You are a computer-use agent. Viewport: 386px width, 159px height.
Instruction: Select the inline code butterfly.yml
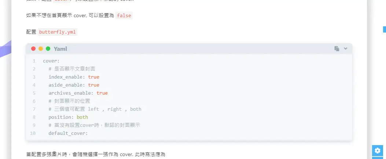pos(57,32)
